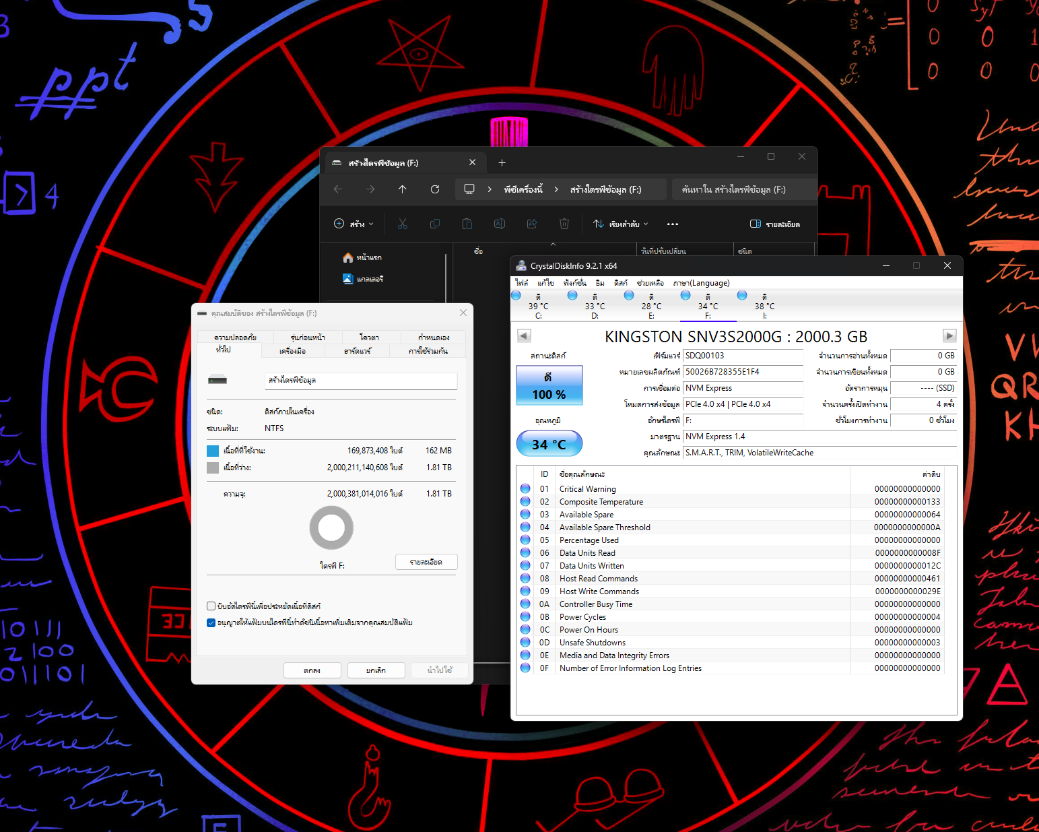1039x832 pixels.
Task: Open หน้าแรก (Home) in Explorer sidebar
Action: coord(362,257)
